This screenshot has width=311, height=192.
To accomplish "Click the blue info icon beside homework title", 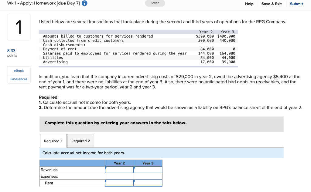I will (84, 3).
